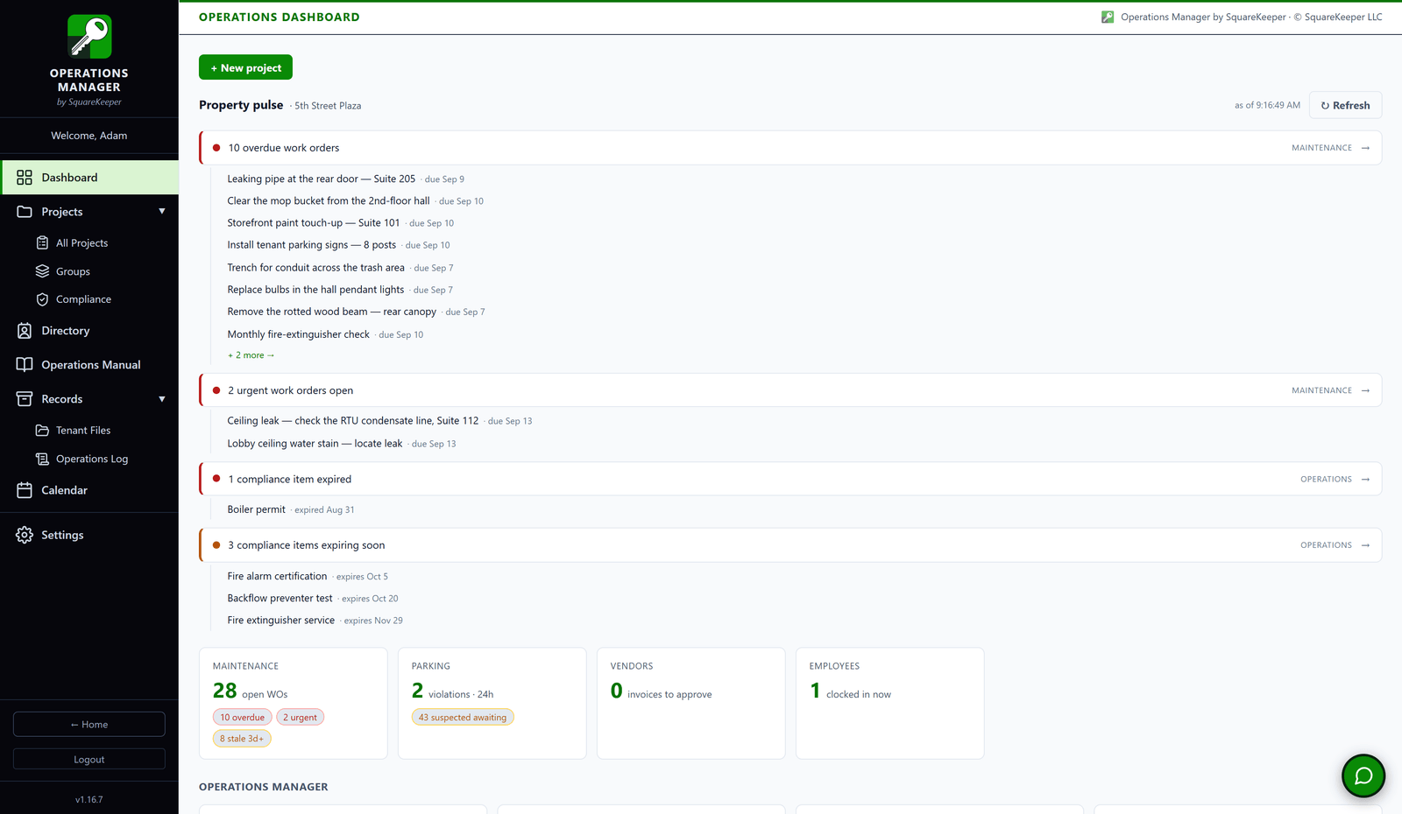The height and width of the screenshot is (814, 1402).
Task: Click the Calendar icon in sidebar
Action: 25,490
